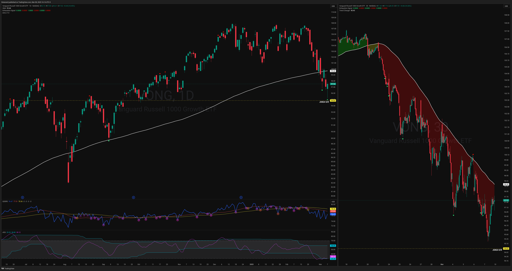
Task: Click the 76.47 blue value tag in QGDRS pane
Action: (x=333, y=214)
